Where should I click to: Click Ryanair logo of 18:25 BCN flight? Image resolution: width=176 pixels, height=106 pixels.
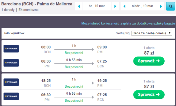pyautogui.click(x=11, y=82)
